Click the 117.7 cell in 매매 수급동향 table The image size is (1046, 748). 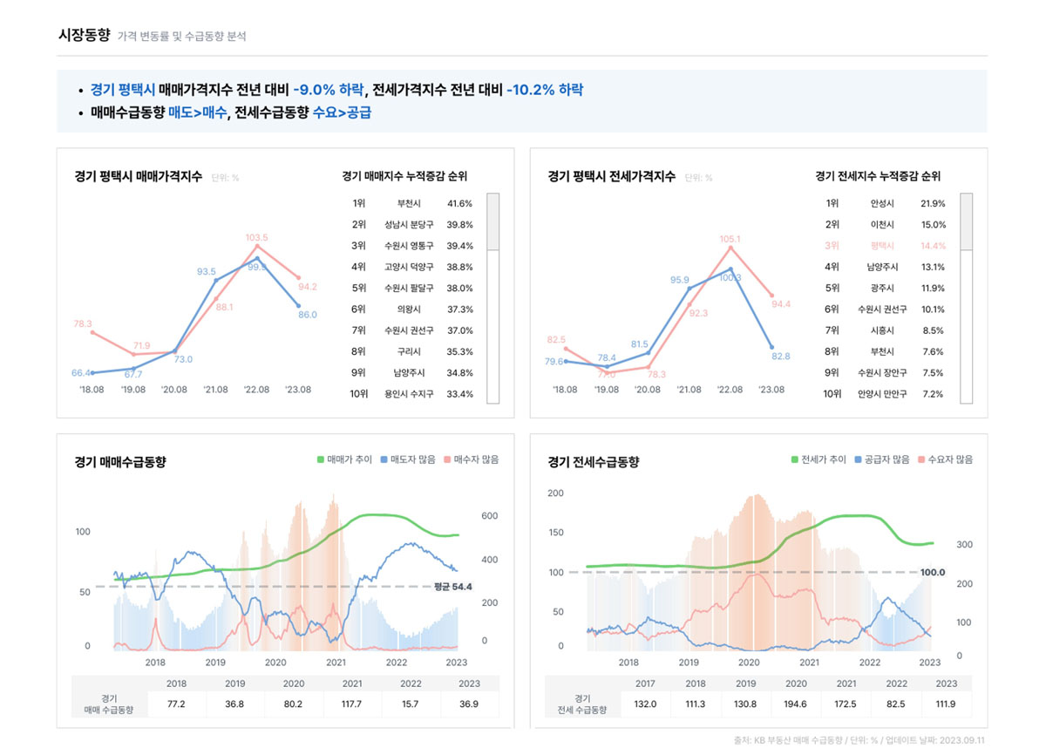(352, 704)
